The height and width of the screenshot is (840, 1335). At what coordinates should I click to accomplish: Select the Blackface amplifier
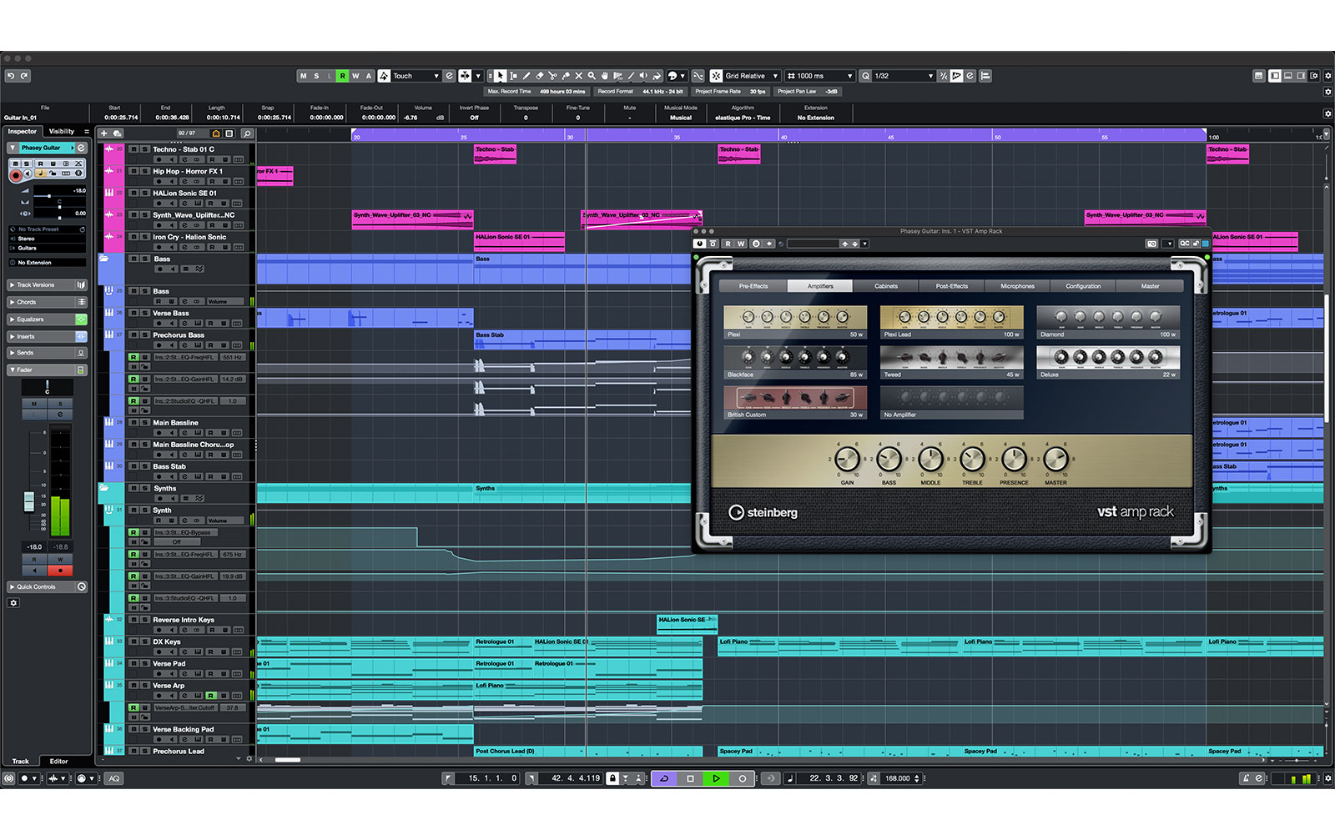[x=795, y=362]
